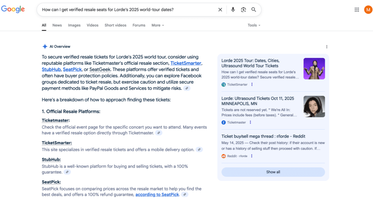Switch to the News tab
373x200 pixels.
tap(57, 25)
